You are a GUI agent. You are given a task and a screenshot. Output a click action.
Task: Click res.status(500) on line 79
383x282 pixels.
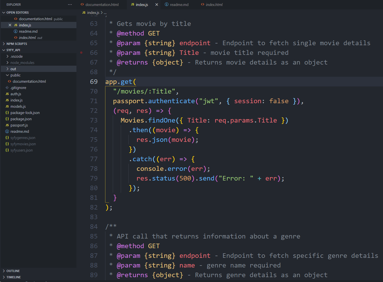coord(166,178)
